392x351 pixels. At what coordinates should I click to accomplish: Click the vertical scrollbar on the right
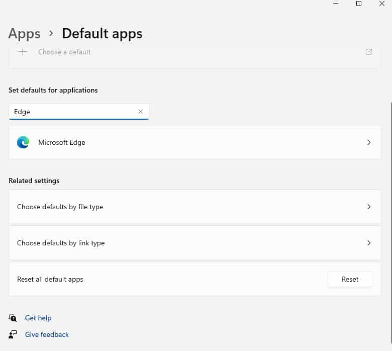coord(391,223)
